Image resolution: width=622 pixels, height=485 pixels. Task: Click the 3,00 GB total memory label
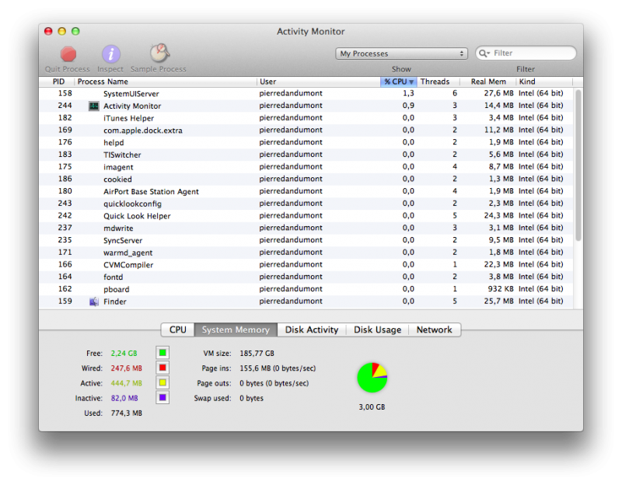[x=372, y=407]
